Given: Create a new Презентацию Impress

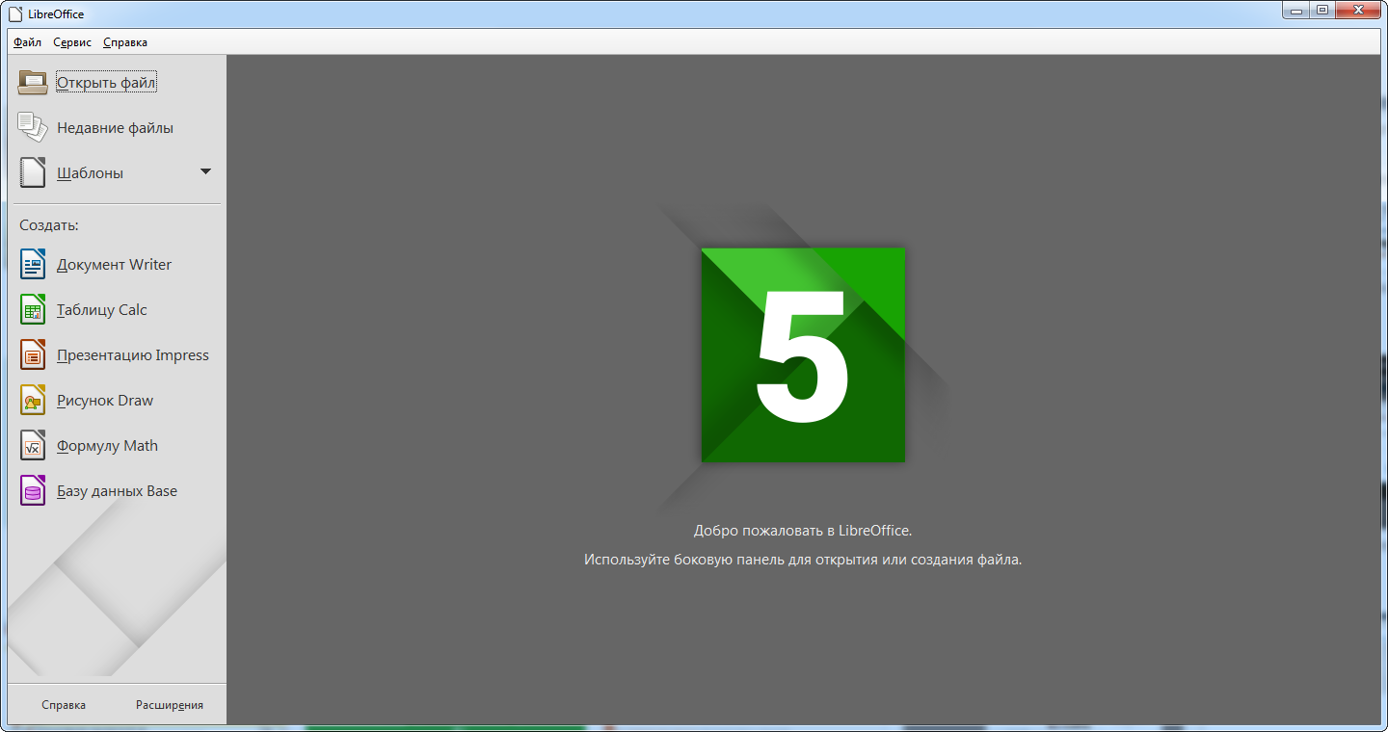Looking at the screenshot, I should pos(132,355).
